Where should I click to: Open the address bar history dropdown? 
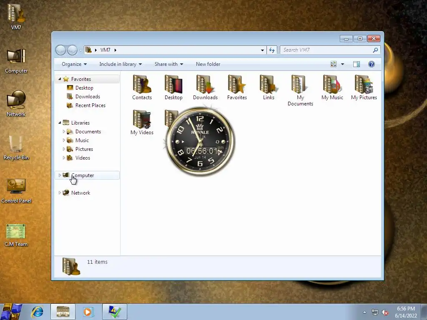pyautogui.click(x=262, y=50)
